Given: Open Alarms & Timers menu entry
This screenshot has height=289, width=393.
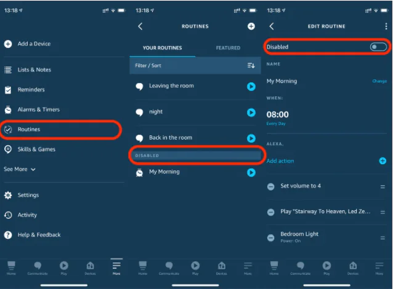Looking at the screenshot, I should click(39, 109).
